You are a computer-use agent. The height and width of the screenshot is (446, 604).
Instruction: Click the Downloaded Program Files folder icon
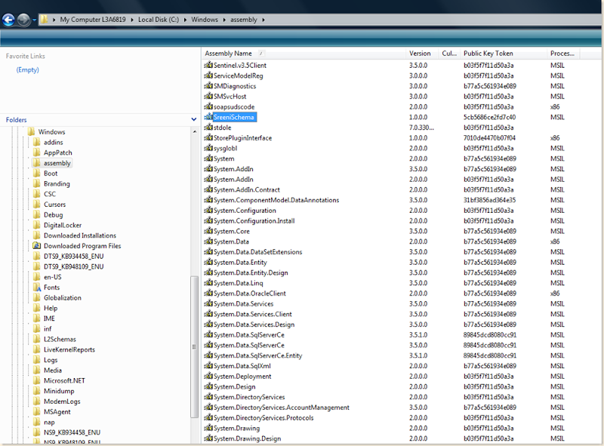coord(36,246)
